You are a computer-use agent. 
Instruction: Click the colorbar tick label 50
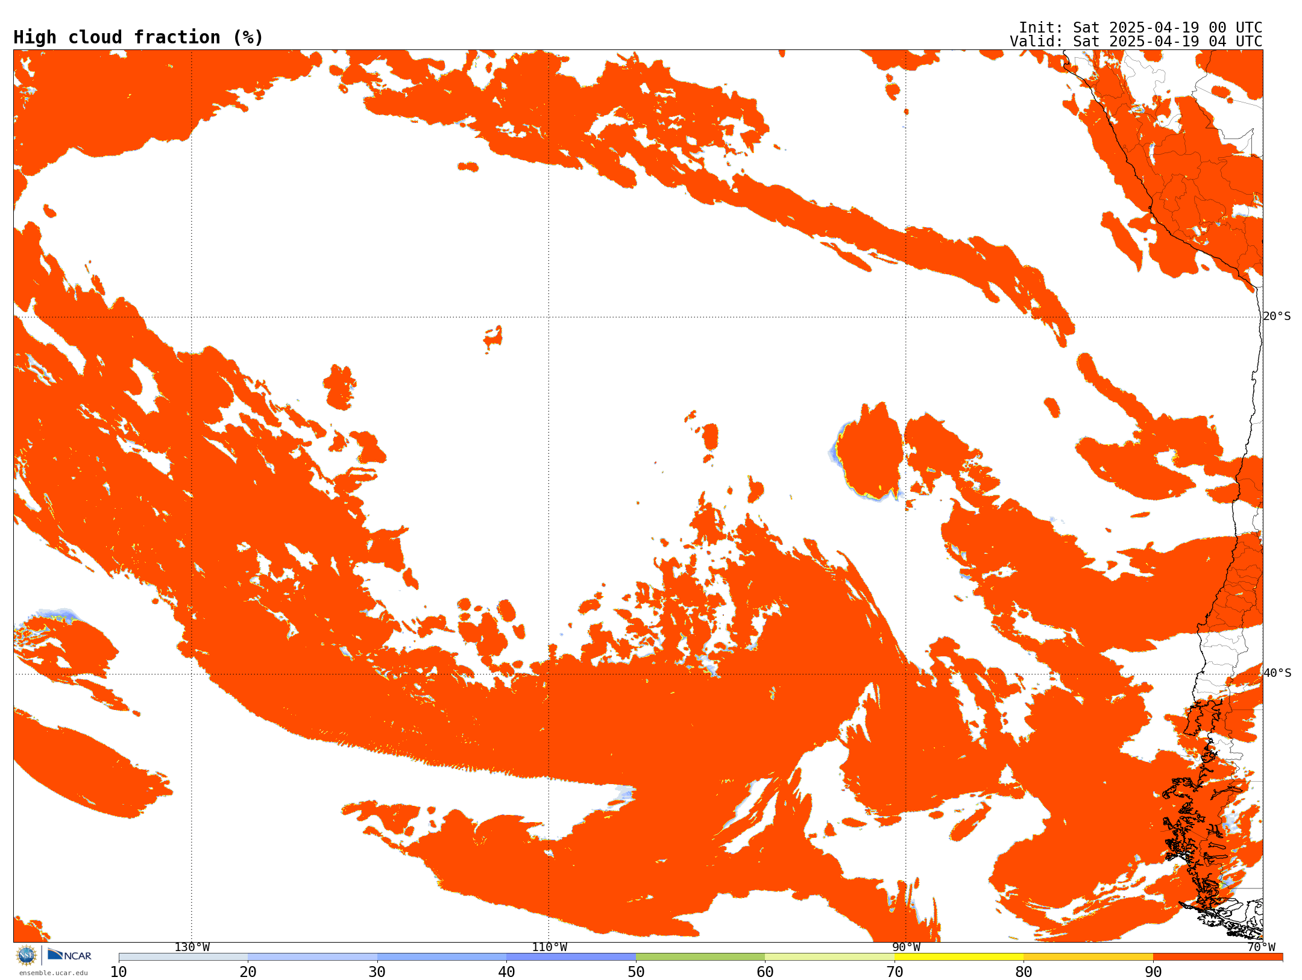tap(636, 972)
